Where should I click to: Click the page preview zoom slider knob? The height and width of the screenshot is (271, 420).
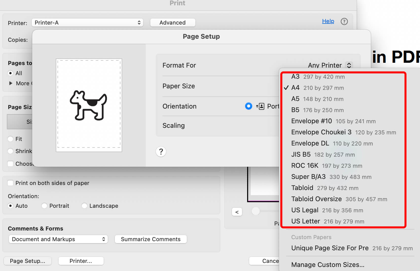256,211
